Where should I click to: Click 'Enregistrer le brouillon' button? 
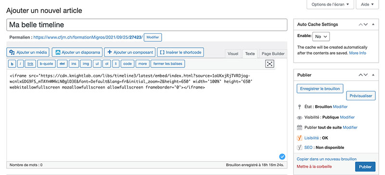point(320,89)
